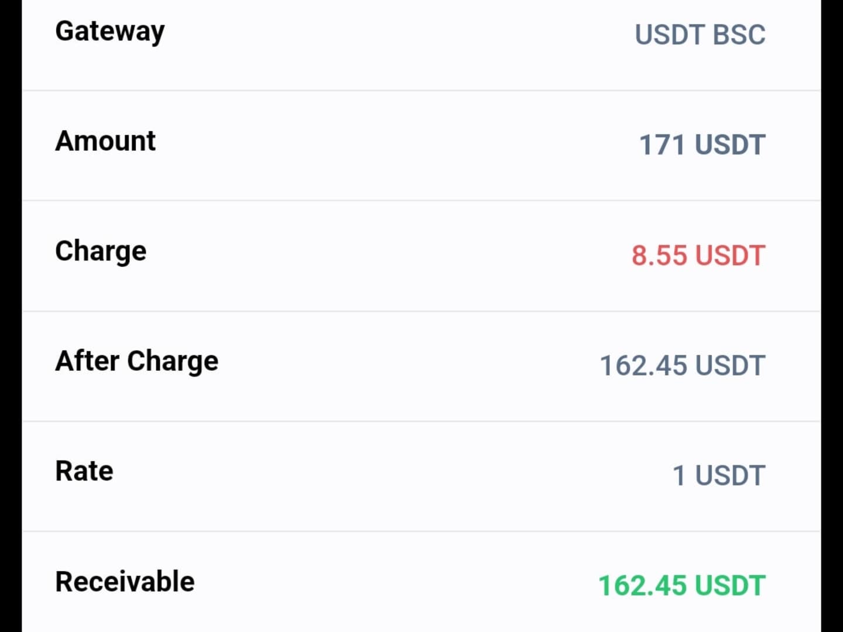This screenshot has width=843, height=632.
Task: Tap the divider above the Receivable row
Action: tap(421, 531)
